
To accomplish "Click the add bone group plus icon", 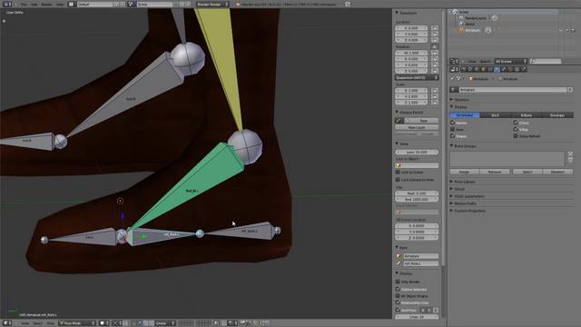I will pyautogui.click(x=570, y=154).
